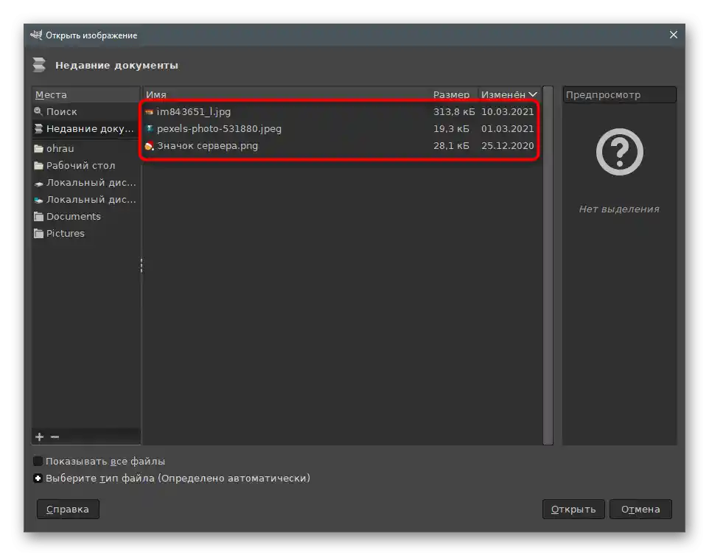Click the date 01.03.2021
This screenshot has height=556, width=709.
click(507, 129)
